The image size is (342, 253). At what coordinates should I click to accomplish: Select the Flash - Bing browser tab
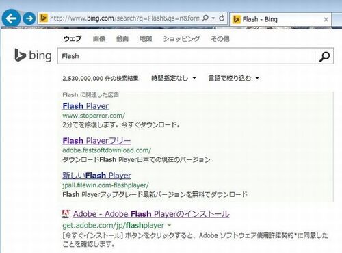280,19
